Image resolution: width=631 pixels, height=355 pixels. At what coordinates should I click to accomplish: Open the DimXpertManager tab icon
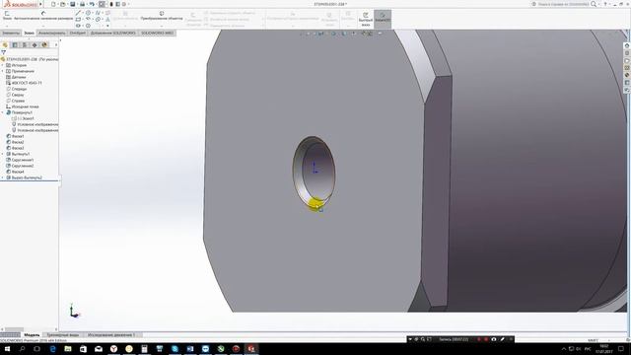point(35,45)
